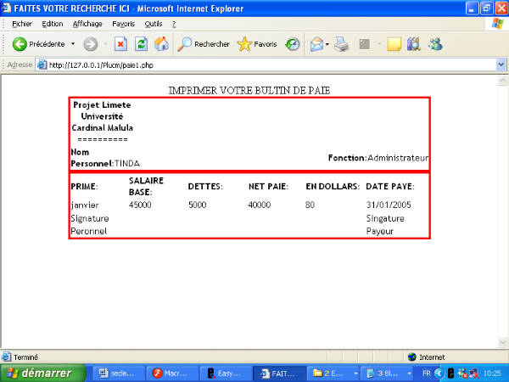Switch to the Macr... taskbar item

[171, 374]
